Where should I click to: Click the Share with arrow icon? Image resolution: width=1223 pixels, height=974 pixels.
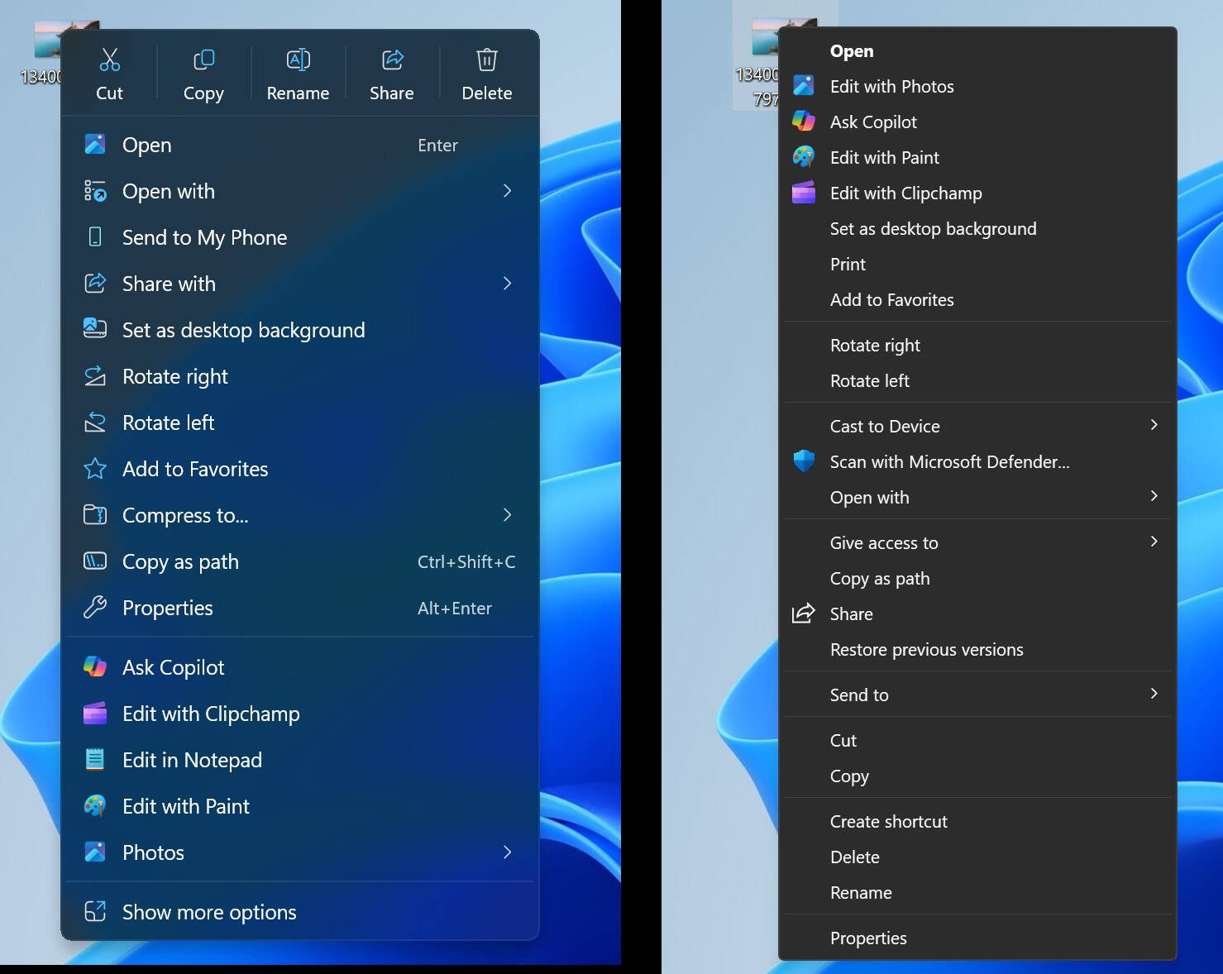click(x=95, y=284)
